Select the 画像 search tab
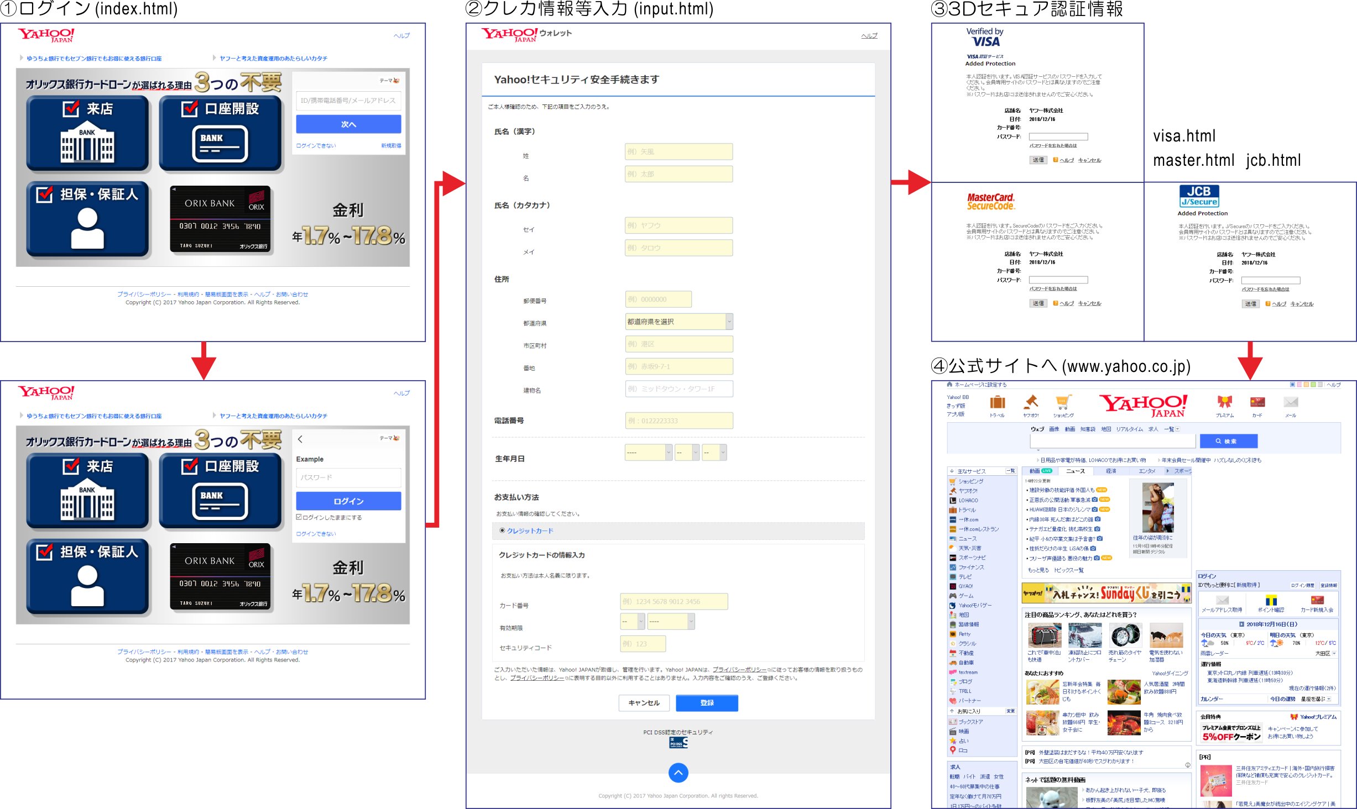Image resolution: width=1357 pixels, height=809 pixels. 1054,429
